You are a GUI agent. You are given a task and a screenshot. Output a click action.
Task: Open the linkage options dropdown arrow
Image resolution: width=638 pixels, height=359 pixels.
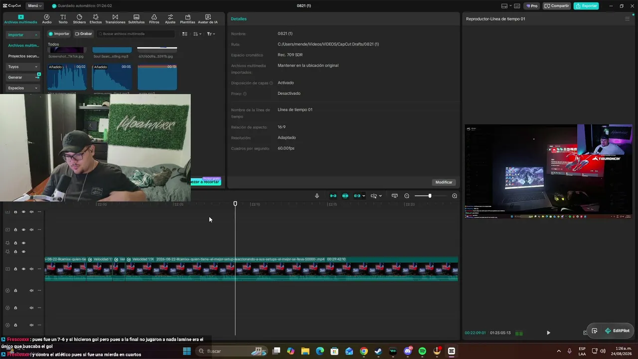point(364,196)
